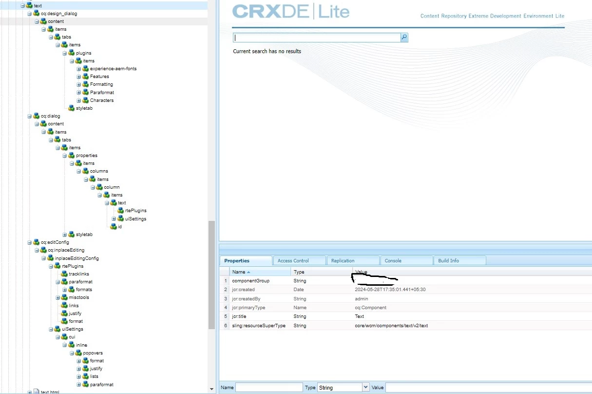Click the tree panel vertical scrollbar thumb
Image resolution: width=592 pixels, height=394 pixels.
211,275
